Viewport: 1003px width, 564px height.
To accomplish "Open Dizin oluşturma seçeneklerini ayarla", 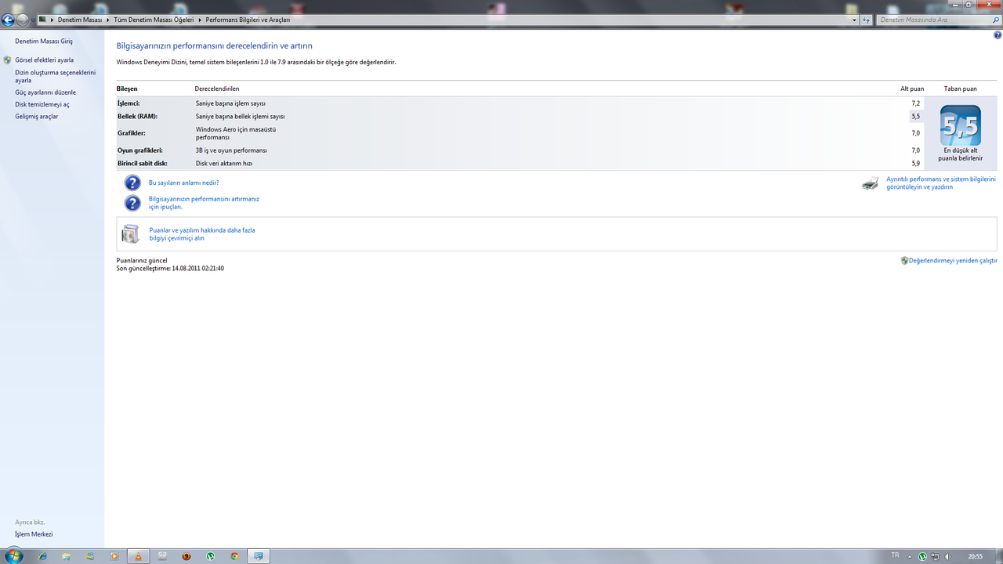I will [55, 76].
